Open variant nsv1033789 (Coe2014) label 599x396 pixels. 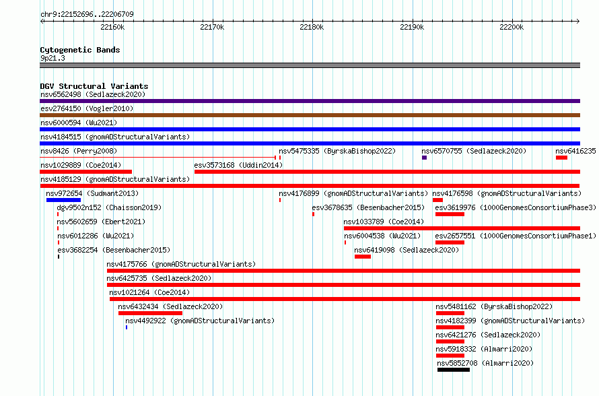(384, 222)
